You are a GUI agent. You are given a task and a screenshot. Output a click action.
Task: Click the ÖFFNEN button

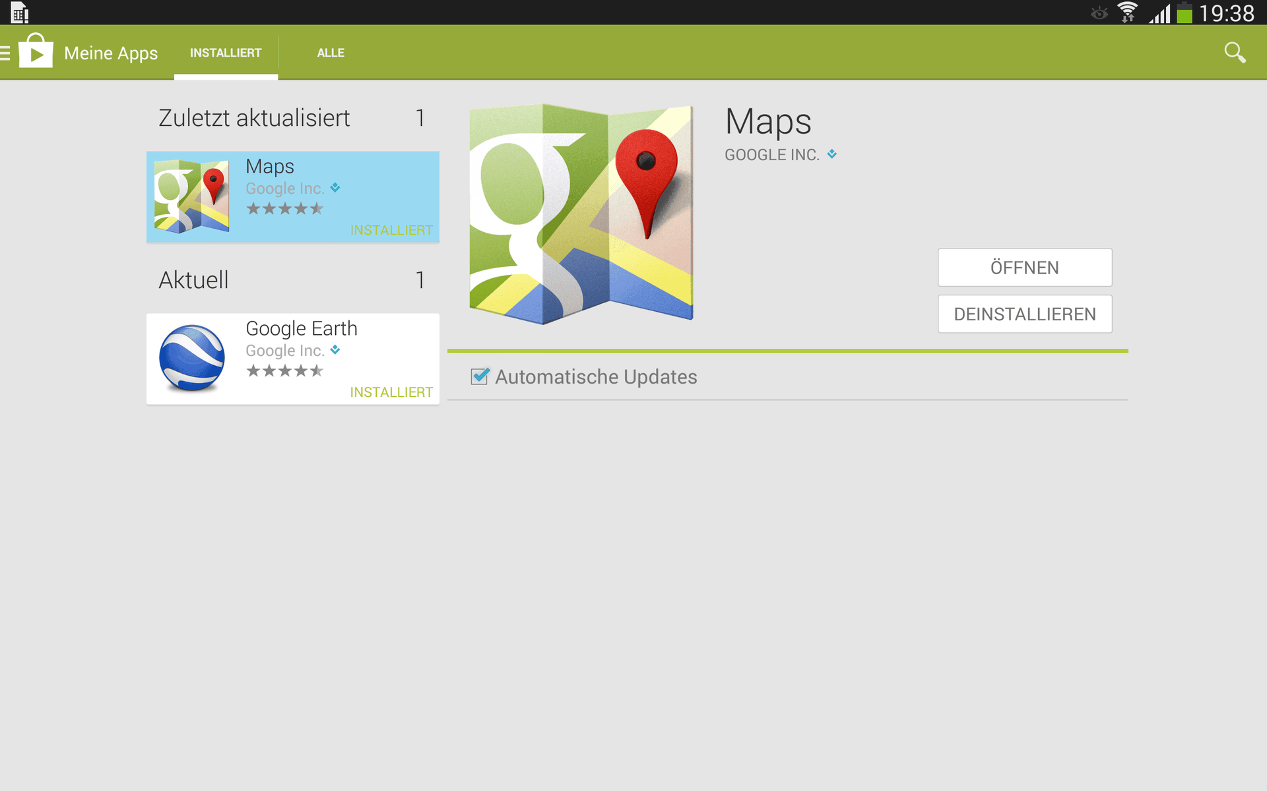click(x=1025, y=268)
